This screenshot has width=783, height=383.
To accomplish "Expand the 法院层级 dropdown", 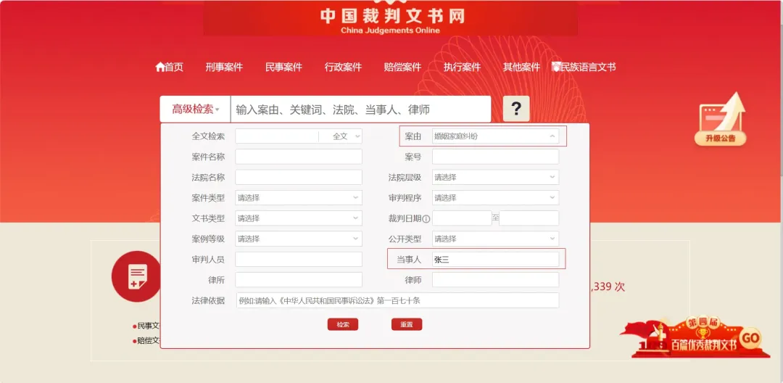I will 495,177.
